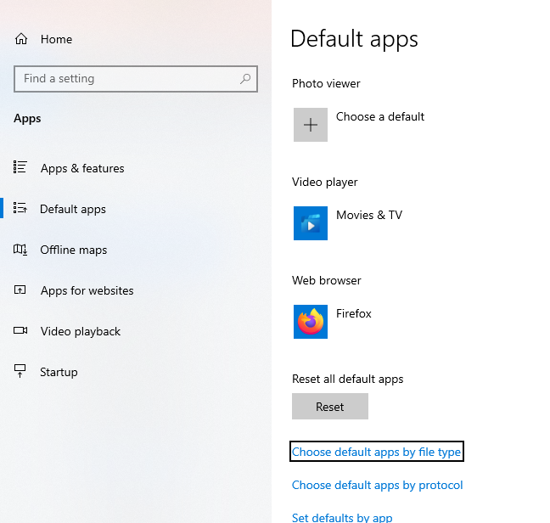The height and width of the screenshot is (523, 550).
Task: Click the Video playback camera icon
Action: point(20,330)
